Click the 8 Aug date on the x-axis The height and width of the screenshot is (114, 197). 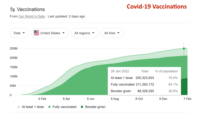click(115, 99)
